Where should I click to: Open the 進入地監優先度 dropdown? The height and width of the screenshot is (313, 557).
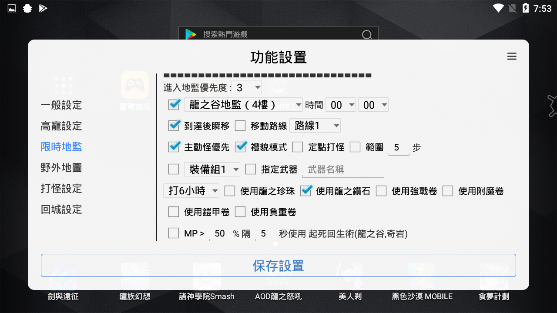(246, 87)
